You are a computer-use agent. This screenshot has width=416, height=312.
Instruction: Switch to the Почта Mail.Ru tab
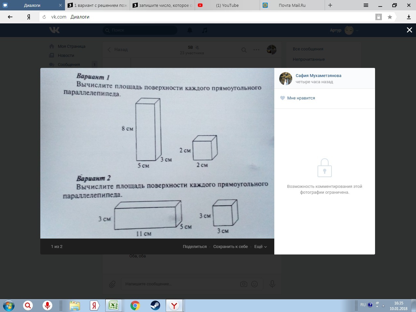point(292,5)
